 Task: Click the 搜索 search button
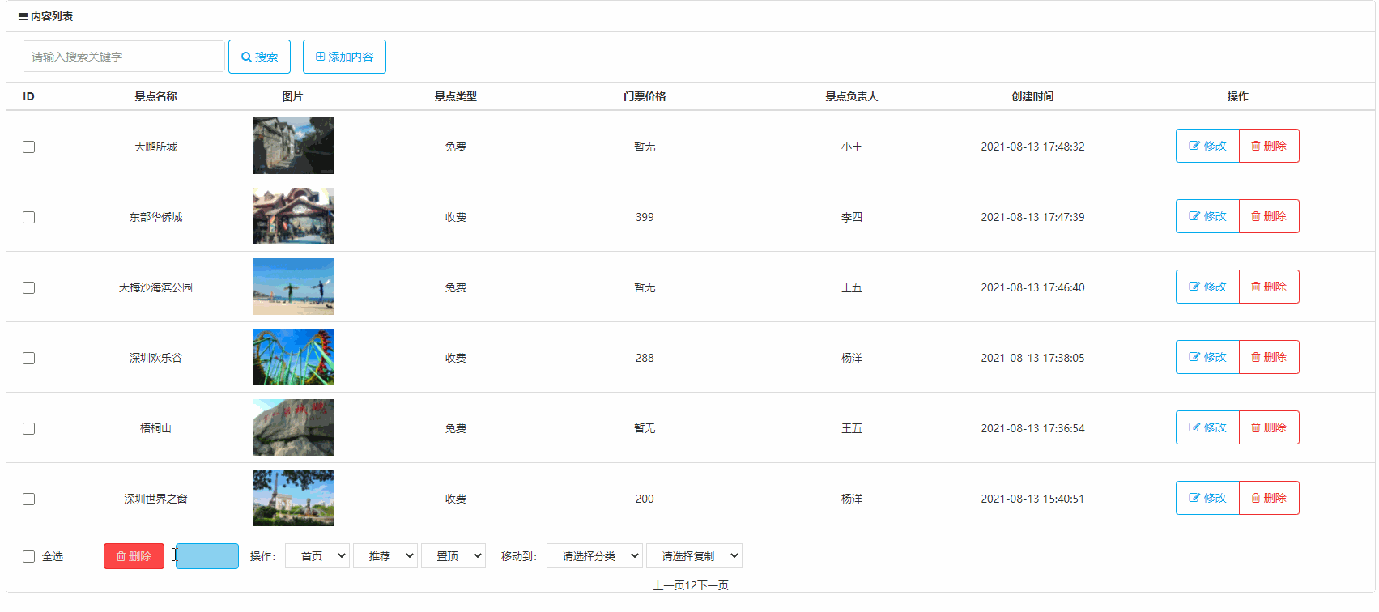click(x=259, y=57)
